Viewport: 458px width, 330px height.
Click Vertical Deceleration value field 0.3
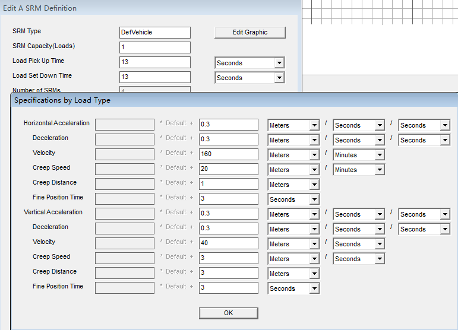pos(229,229)
